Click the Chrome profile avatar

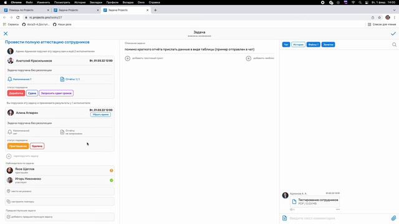(388, 17)
